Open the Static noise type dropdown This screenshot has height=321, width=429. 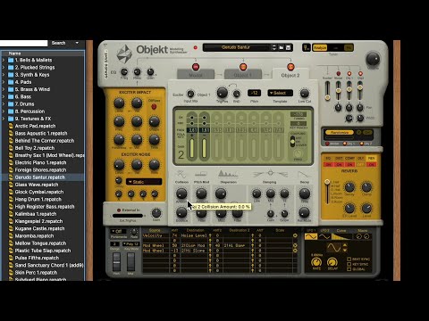tap(144, 182)
